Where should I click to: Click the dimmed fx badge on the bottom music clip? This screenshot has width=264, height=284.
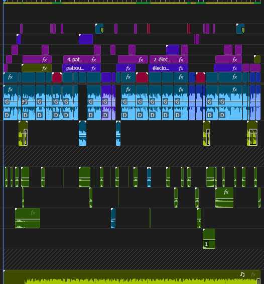[253, 274]
